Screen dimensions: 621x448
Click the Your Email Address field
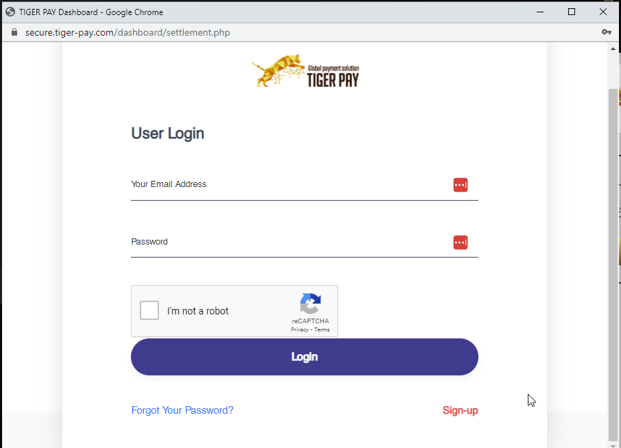coord(304,185)
